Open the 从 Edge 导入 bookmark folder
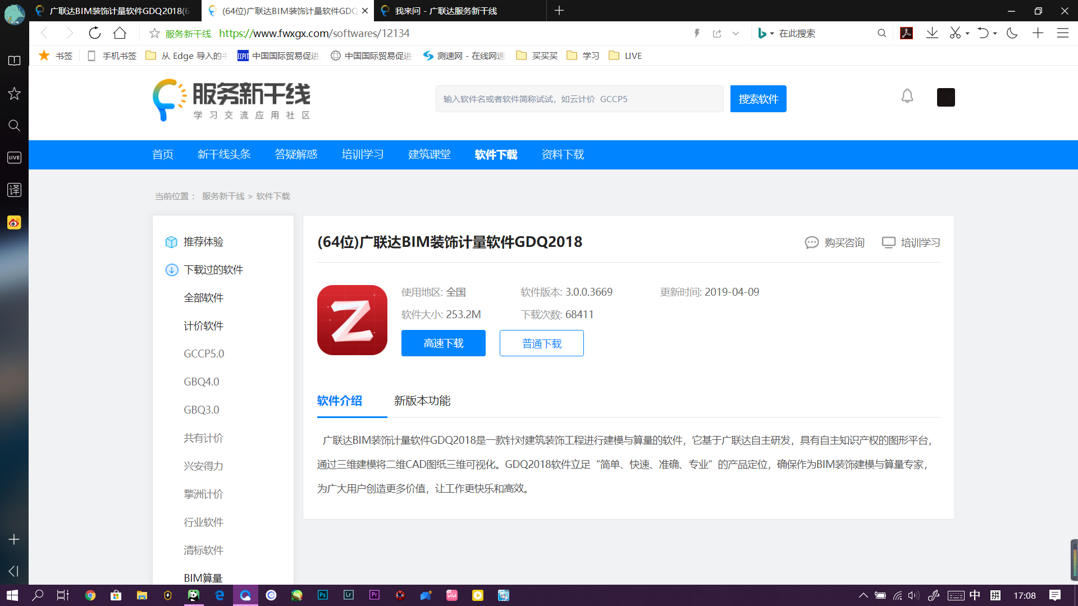The height and width of the screenshot is (606, 1078). click(x=186, y=56)
